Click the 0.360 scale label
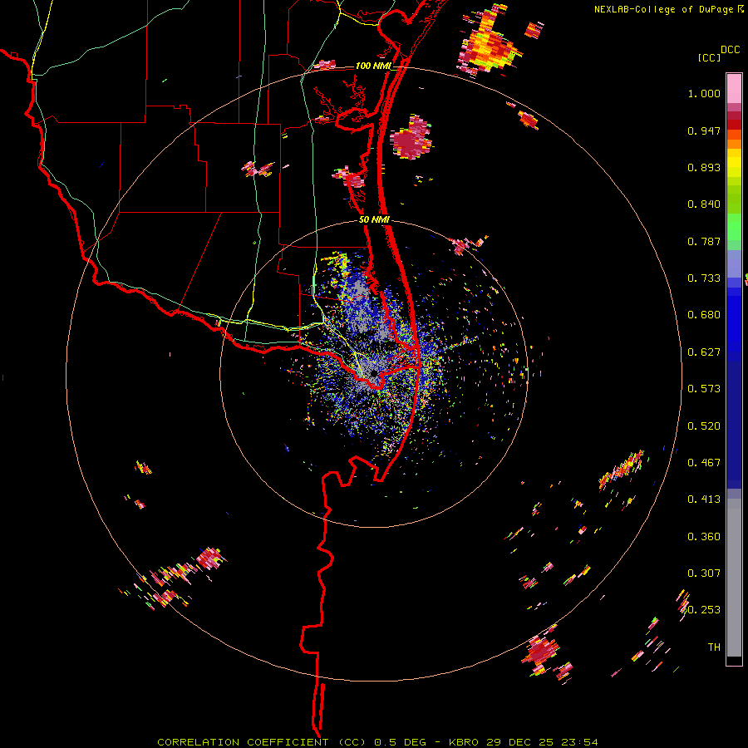Viewport: 748px width, 748px height. coord(704,537)
